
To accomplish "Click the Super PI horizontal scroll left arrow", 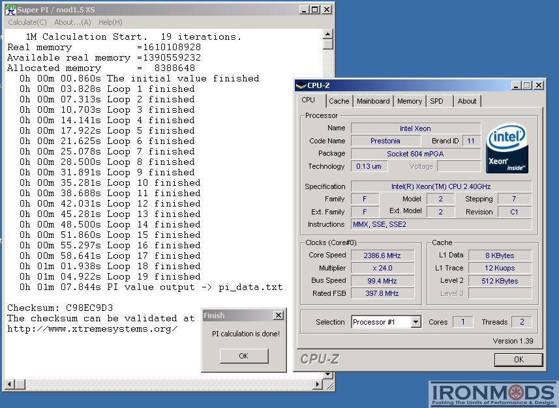I will [x=9, y=384].
